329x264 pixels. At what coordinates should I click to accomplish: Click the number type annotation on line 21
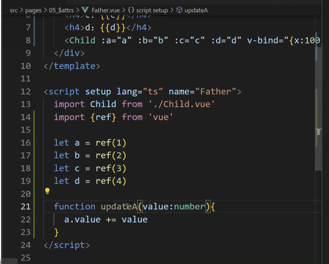click(190, 207)
